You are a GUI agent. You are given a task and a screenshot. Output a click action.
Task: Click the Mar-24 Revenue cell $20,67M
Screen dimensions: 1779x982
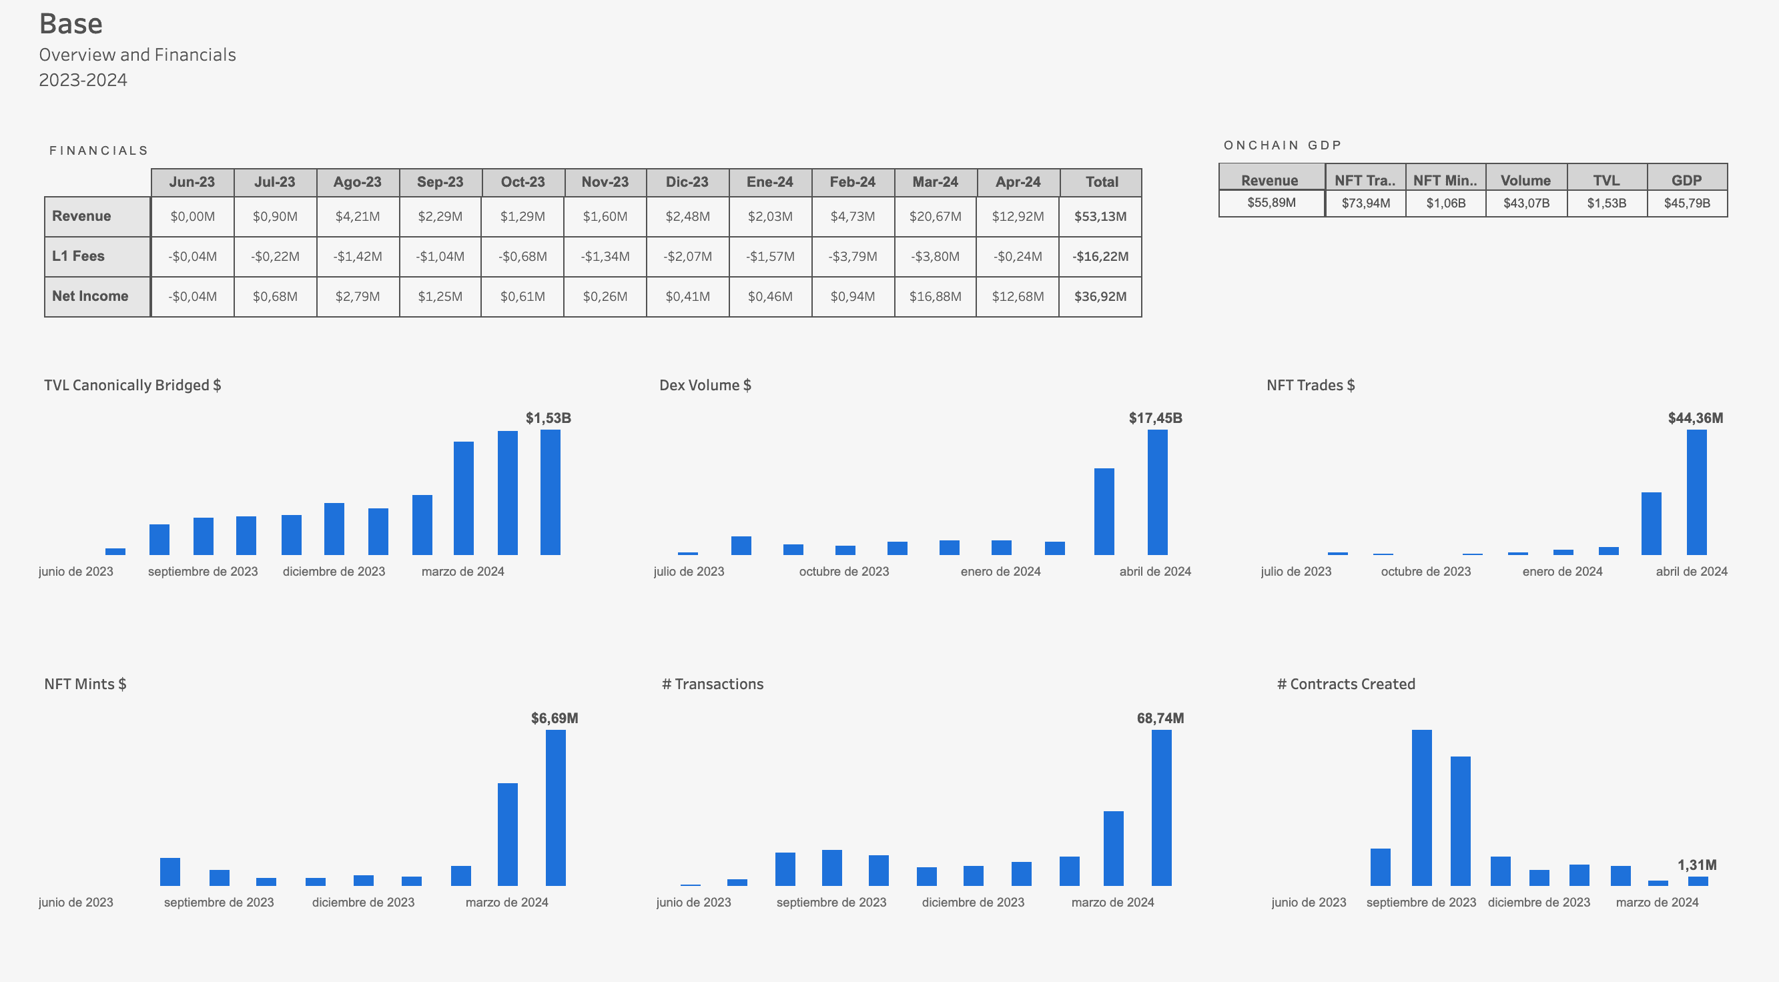point(935,216)
